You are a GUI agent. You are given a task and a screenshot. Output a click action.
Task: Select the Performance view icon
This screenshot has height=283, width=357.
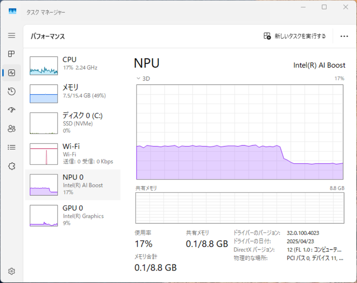coord(12,72)
